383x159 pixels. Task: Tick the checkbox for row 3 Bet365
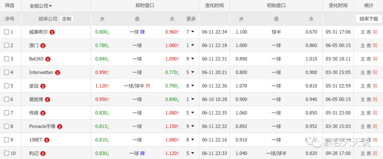[7, 59]
